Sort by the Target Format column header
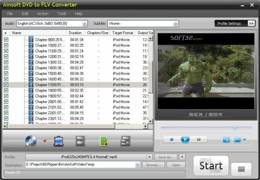The image size is (260, 180). coord(123,33)
